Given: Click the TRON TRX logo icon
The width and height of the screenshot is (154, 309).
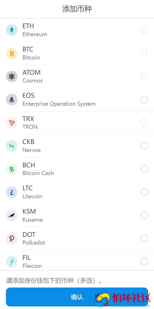Looking at the screenshot, I should pyautogui.click(x=12, y=123).
